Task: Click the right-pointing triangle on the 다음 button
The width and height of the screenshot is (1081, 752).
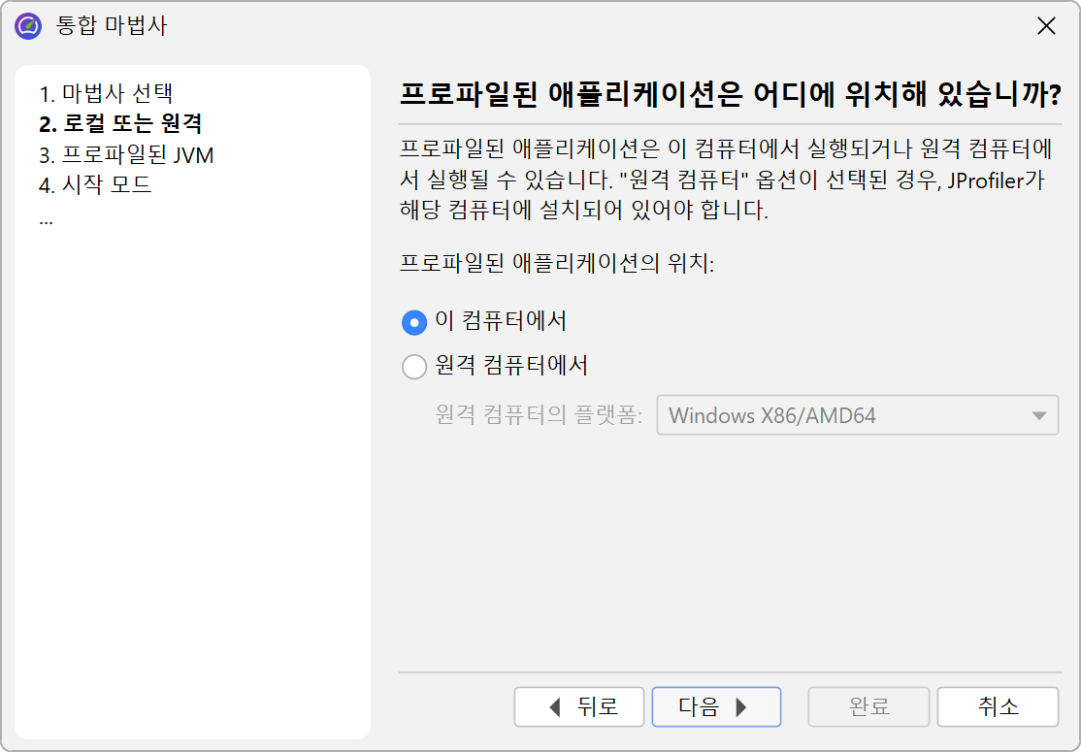Action: click(741, 707)
